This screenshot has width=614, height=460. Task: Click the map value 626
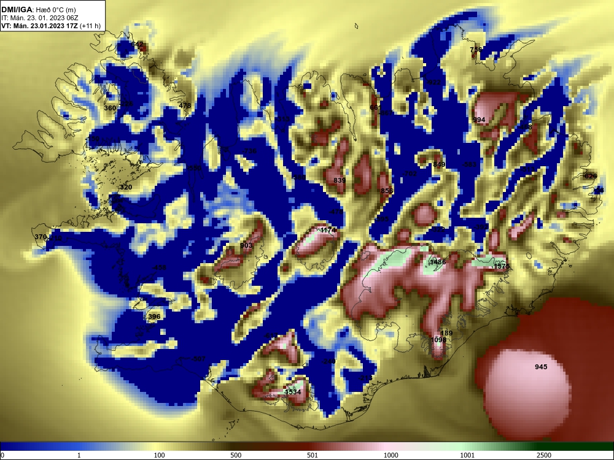click(x=591, y=176)
